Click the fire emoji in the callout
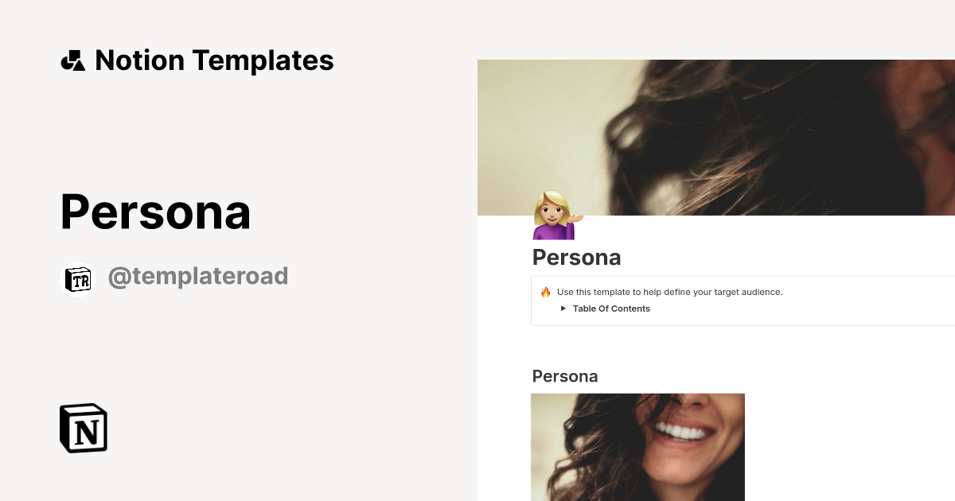This screenshot has width=955, height=501. [544, 292]
